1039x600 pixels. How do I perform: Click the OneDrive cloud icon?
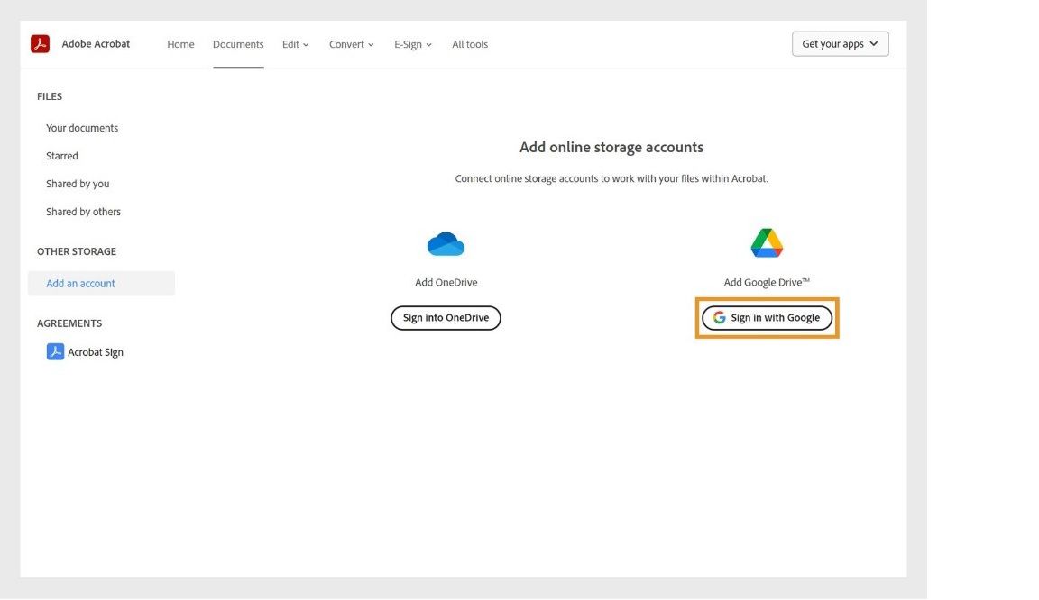click(445, 241)
